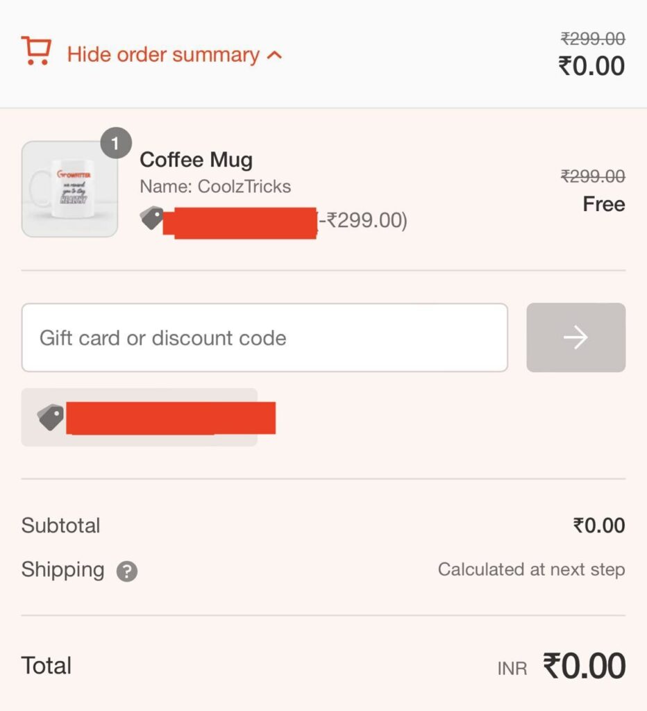Click the applied discount tag icon
The width and height of the screenshot is (647, 711).
pos(51,417)
